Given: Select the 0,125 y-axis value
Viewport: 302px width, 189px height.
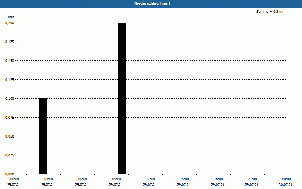Looking at the screenshot, I should 10,80.
